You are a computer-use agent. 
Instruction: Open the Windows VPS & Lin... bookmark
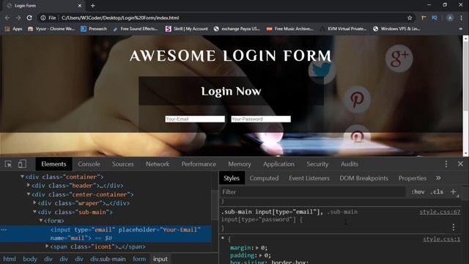396,29
